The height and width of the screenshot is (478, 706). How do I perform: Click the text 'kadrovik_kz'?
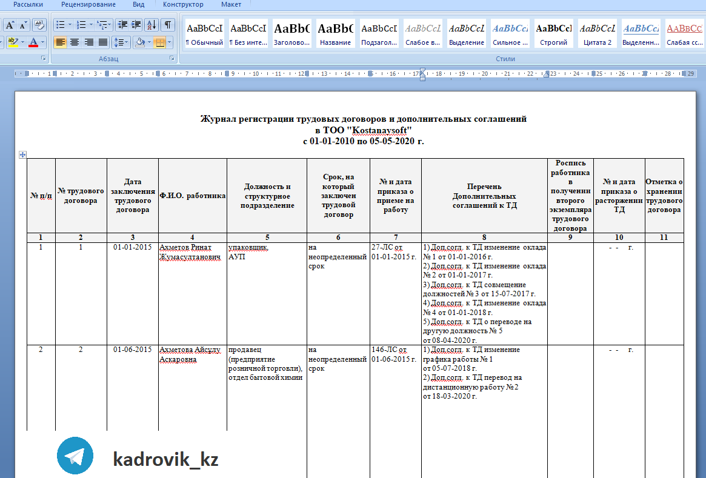(x=165, y=459)
